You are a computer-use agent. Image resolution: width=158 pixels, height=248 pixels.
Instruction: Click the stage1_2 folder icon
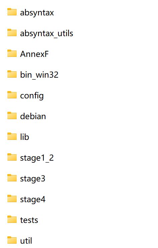pyautogui.click(x=12, y=157)
